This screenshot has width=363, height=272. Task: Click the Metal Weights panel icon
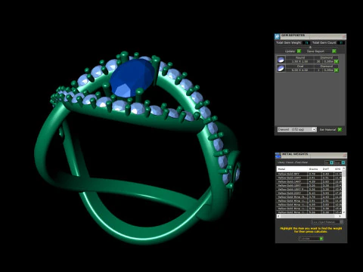(x=278, y=156)
